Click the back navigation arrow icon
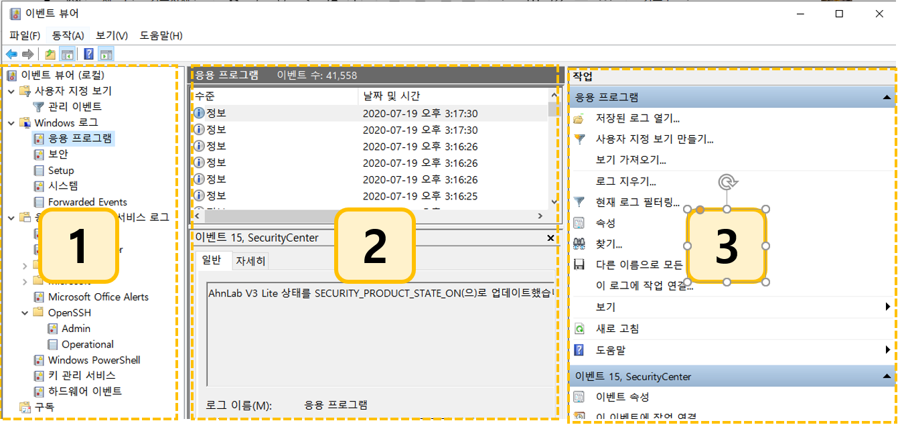The image size is (898, 425). (x=11, y=54)
